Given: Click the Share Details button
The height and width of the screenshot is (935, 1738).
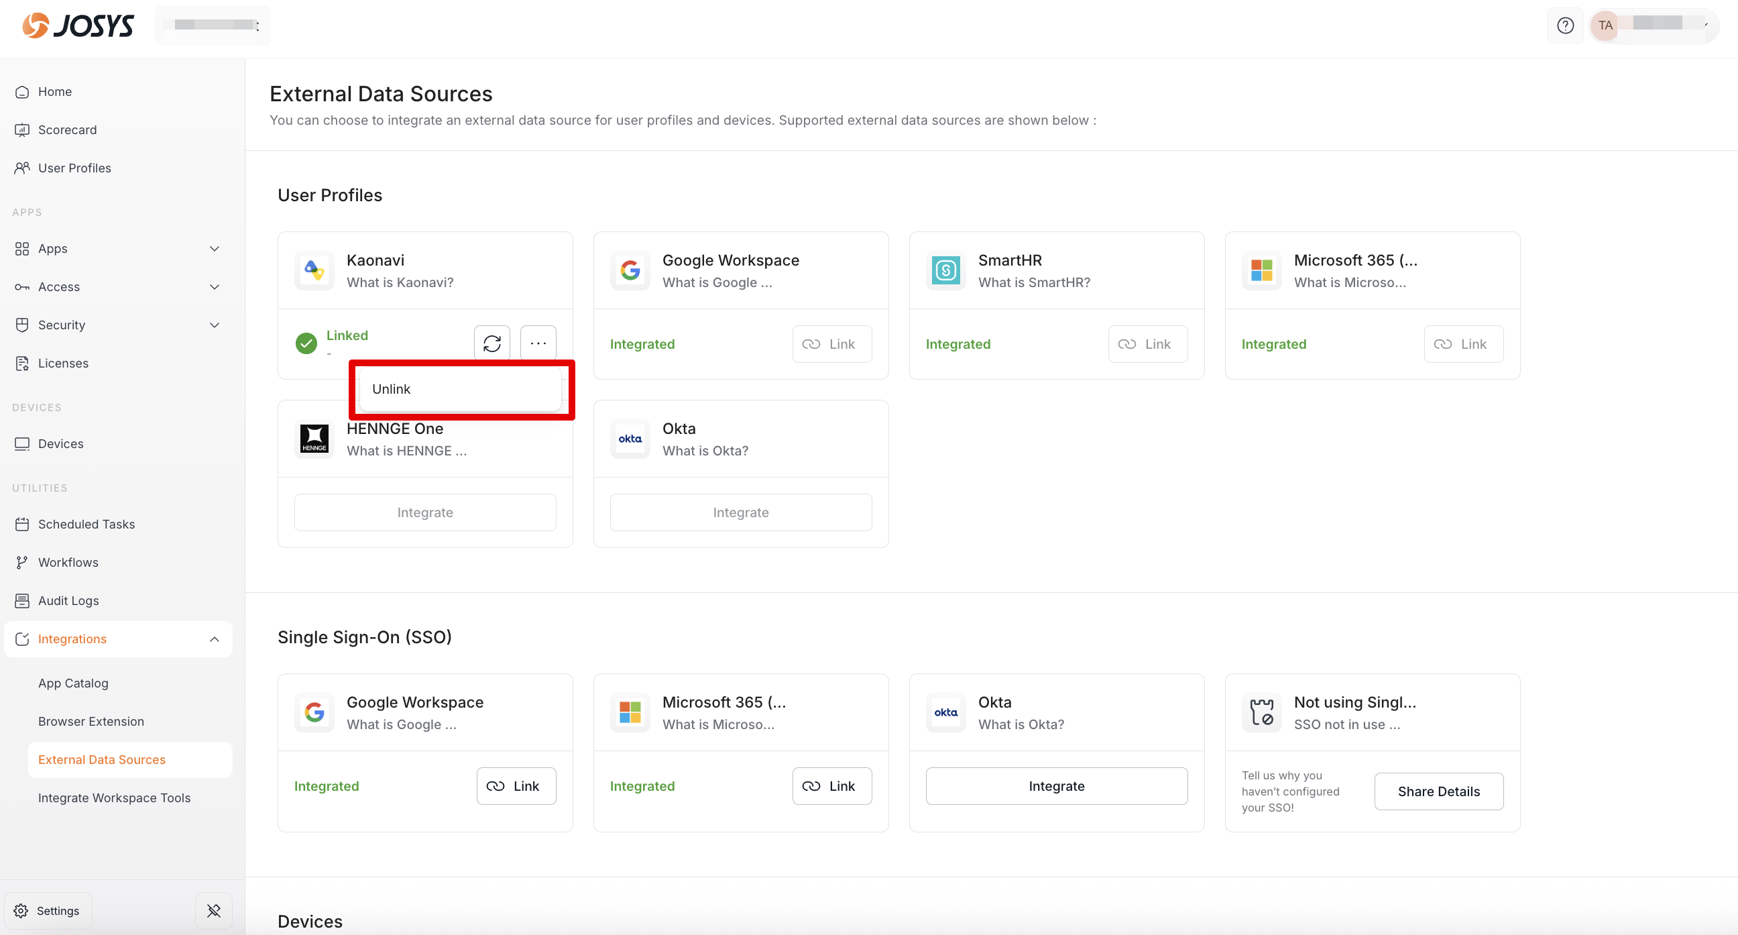Looking at the screenshot, I should click(x=1438, y=791).
